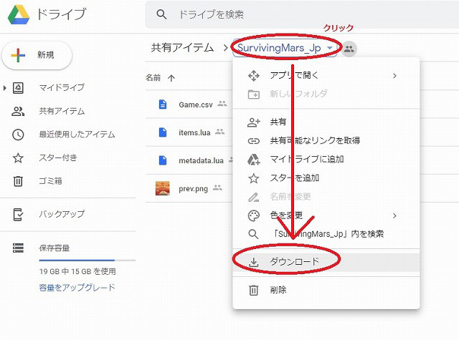459x340 pixels.
Task: Choose マイドライブに追加 menu item
Action: 326,160
